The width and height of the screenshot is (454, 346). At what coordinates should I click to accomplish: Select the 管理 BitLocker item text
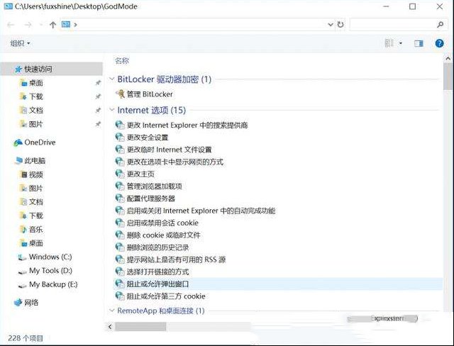[150, 94]
